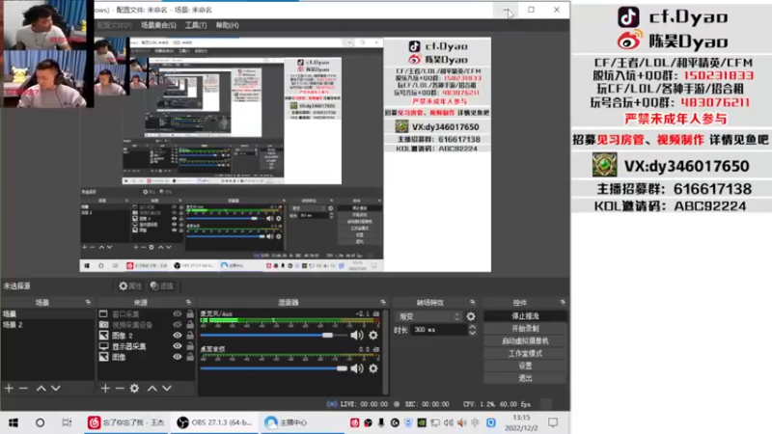772x434 pixels.
Task: Select 场景 2 in the scenes list
Action: click(47, 325)
